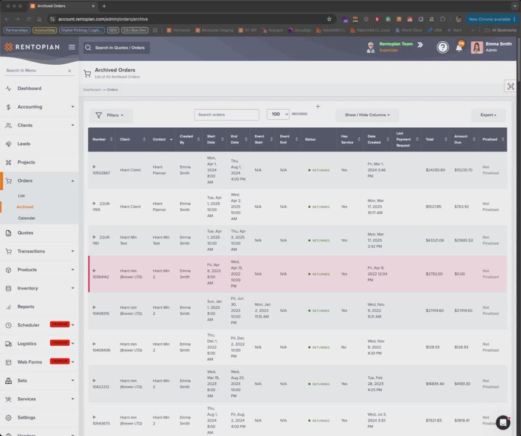The image size is (521, 436).
Task: Click New Chrome available button
Action: pyautogui.click(x=492, y=19)
